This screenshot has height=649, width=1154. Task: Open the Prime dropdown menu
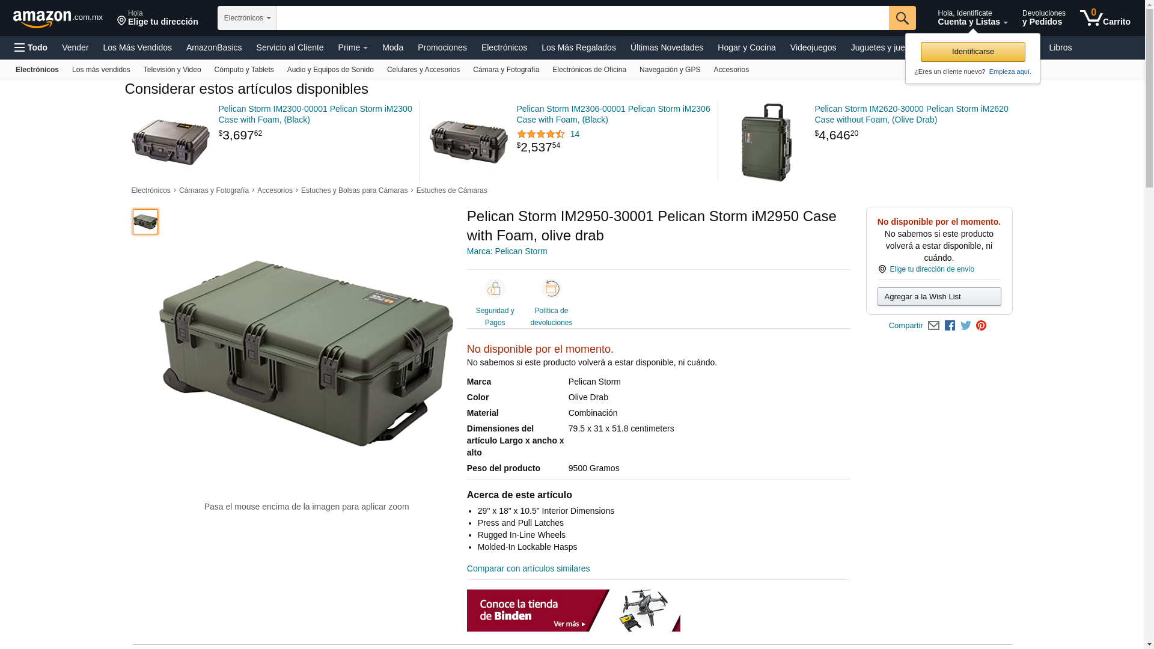pos(352,47)
